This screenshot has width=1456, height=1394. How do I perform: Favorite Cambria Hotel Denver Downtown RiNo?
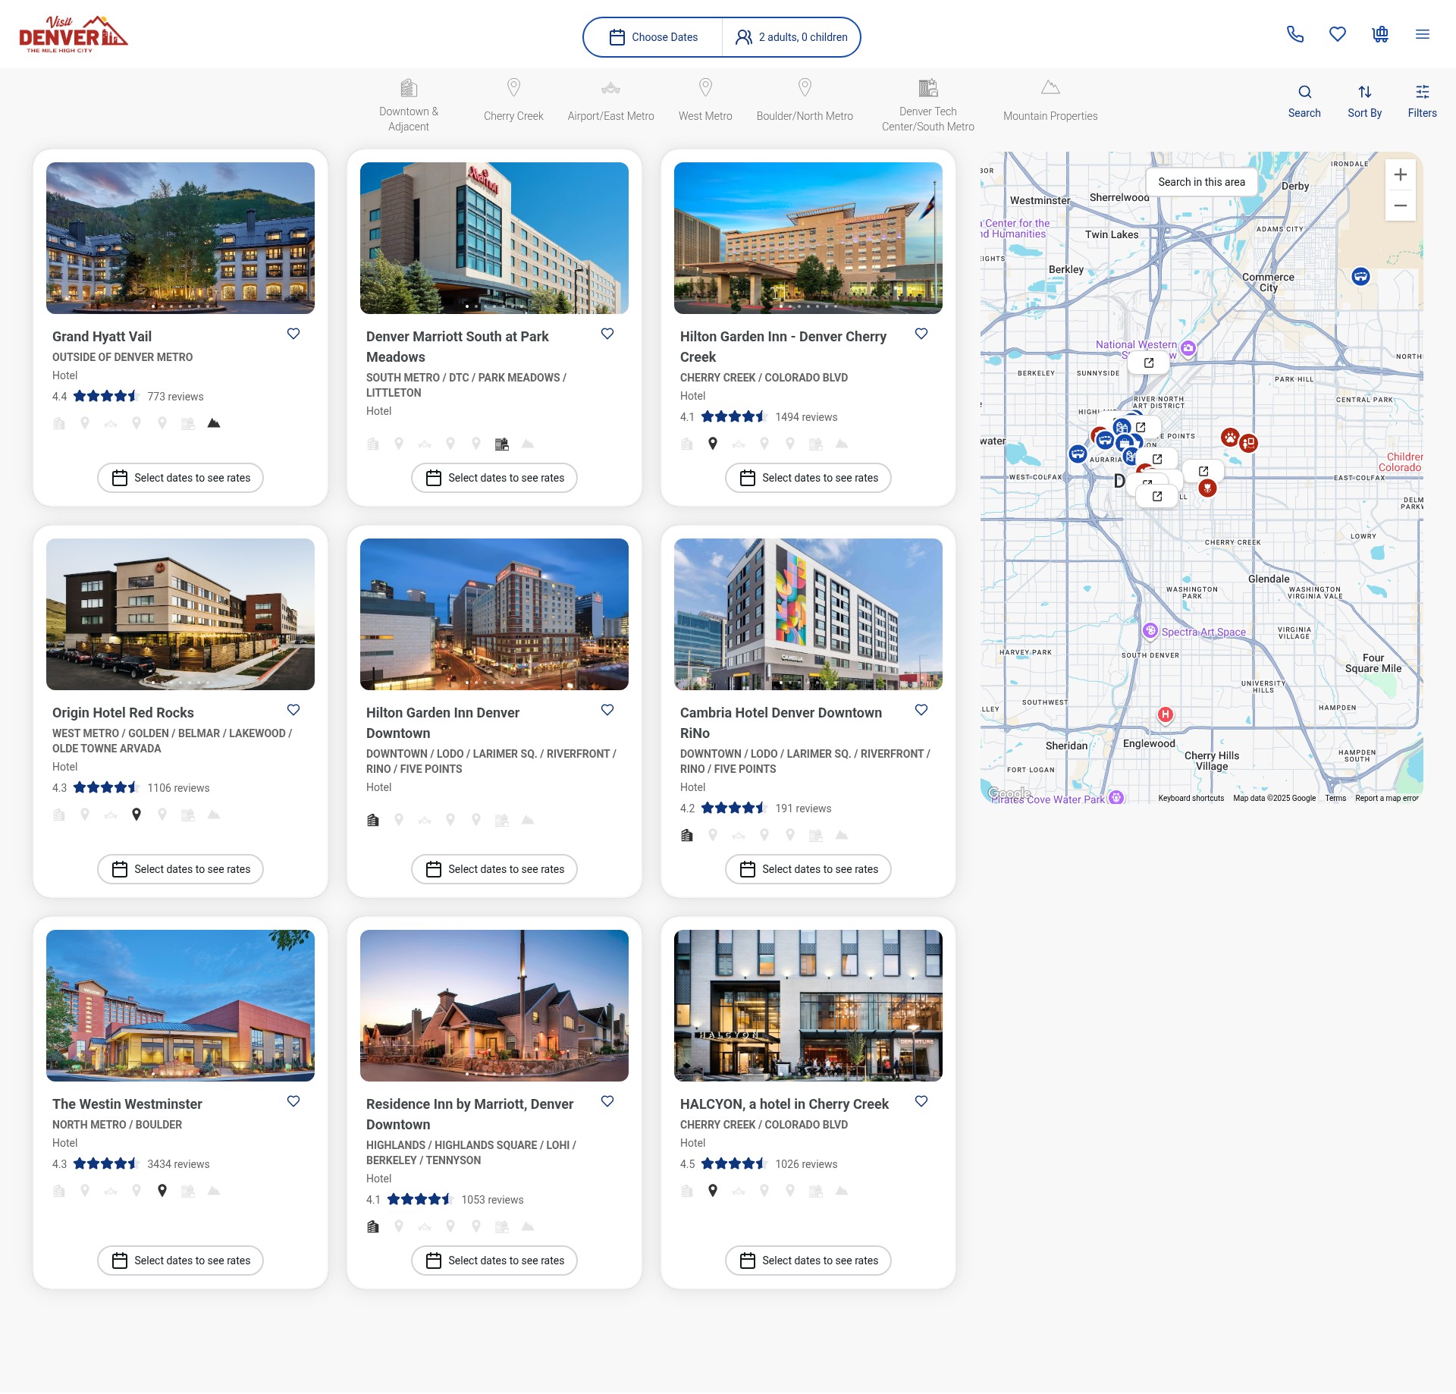[x=921, y=710]
